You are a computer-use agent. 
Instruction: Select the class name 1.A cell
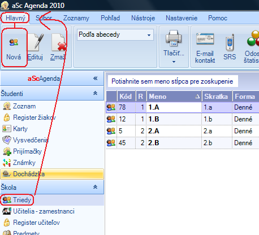[174, 107]
